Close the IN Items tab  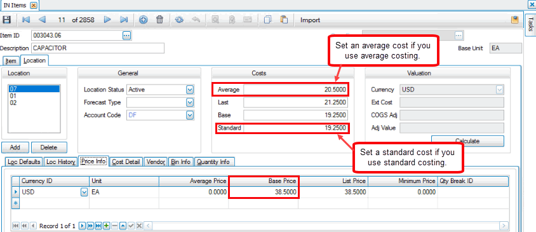(33, 5)
